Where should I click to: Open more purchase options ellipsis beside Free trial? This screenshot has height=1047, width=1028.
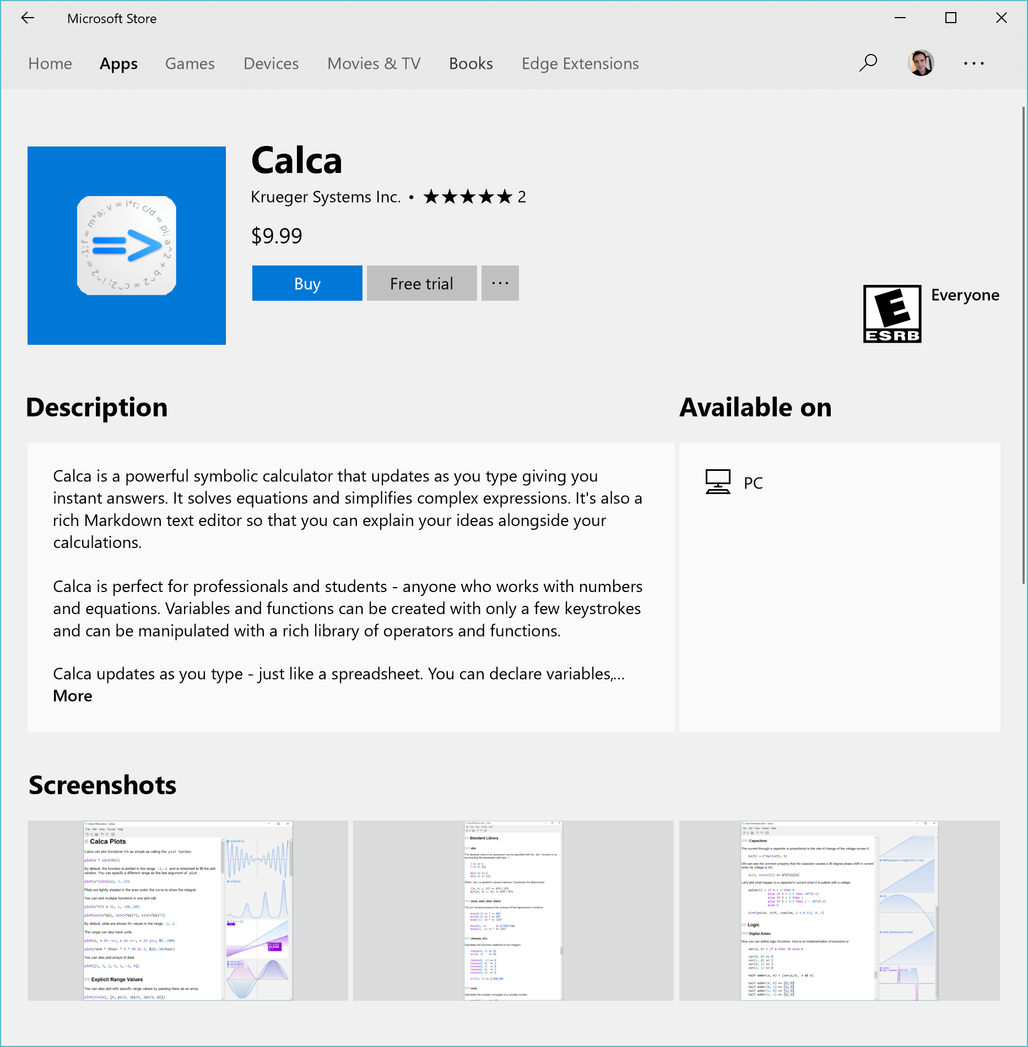pos(500,283)
